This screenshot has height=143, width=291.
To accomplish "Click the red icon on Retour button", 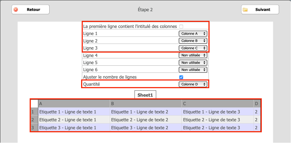I will (x=16, y=10).
